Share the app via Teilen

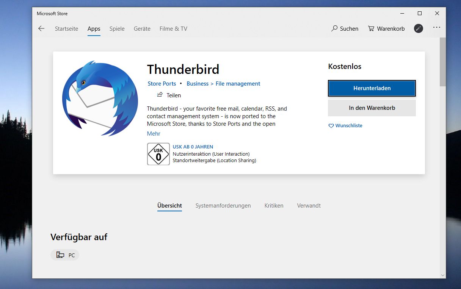[x=169, y=95]
